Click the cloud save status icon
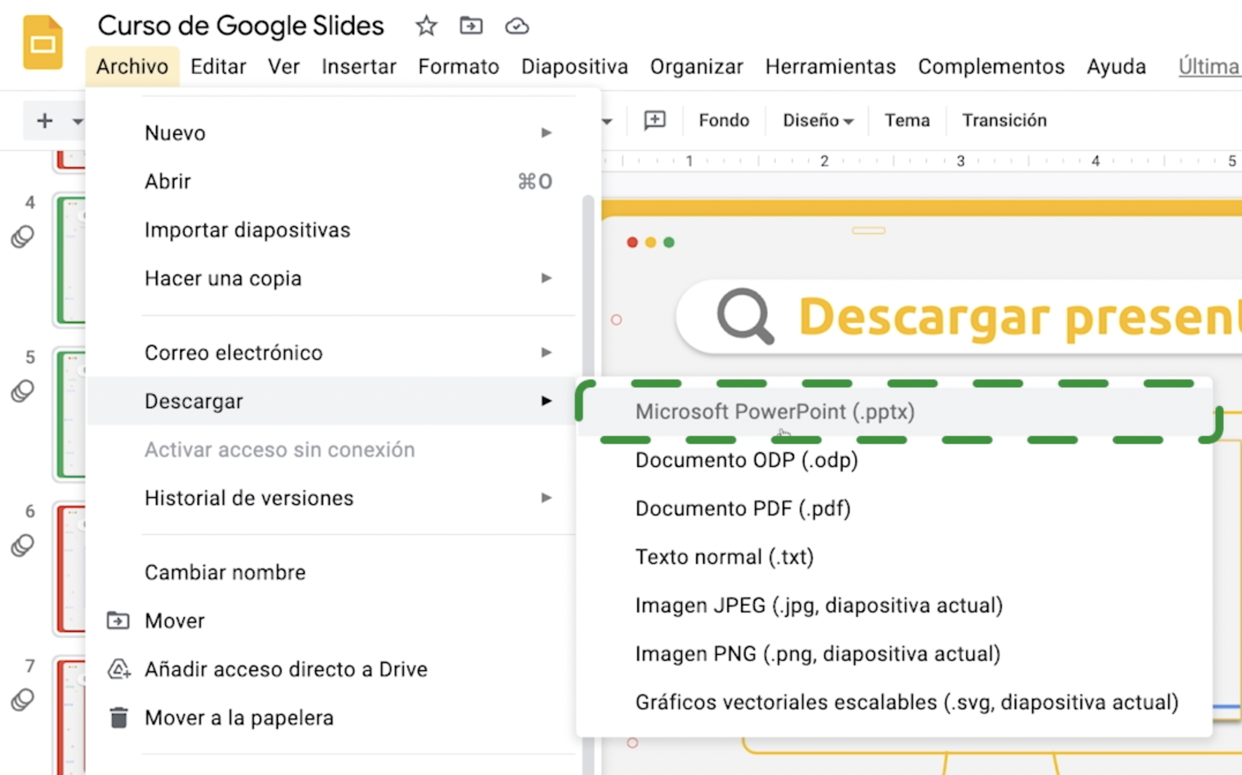 (517, 25)
